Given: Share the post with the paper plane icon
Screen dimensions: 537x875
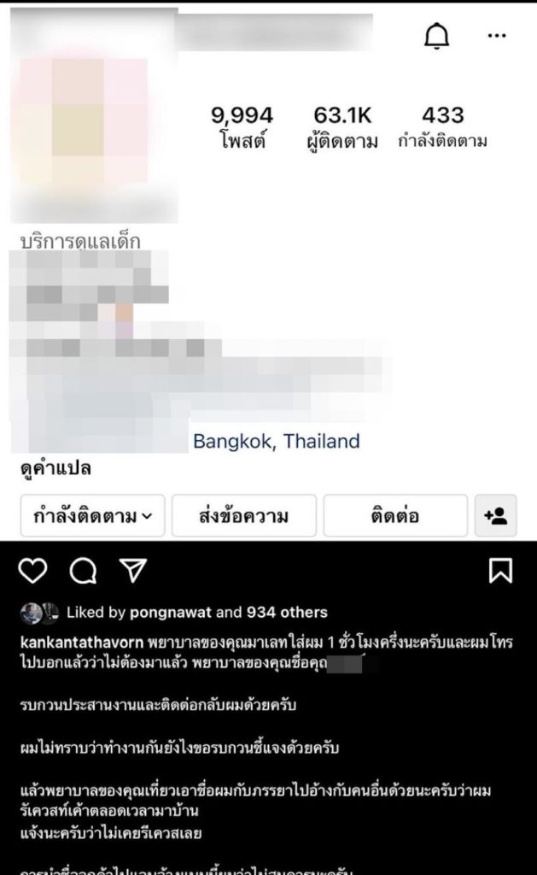Looking at the screenshot, I should 132,570.
